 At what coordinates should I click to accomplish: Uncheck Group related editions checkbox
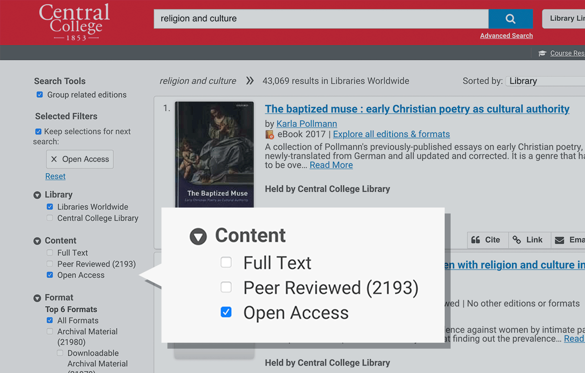tap(40, 95)
